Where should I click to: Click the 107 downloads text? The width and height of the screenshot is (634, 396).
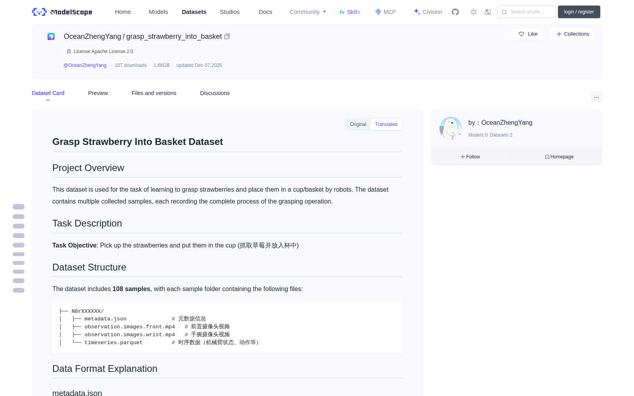click(x=131, y=65)
